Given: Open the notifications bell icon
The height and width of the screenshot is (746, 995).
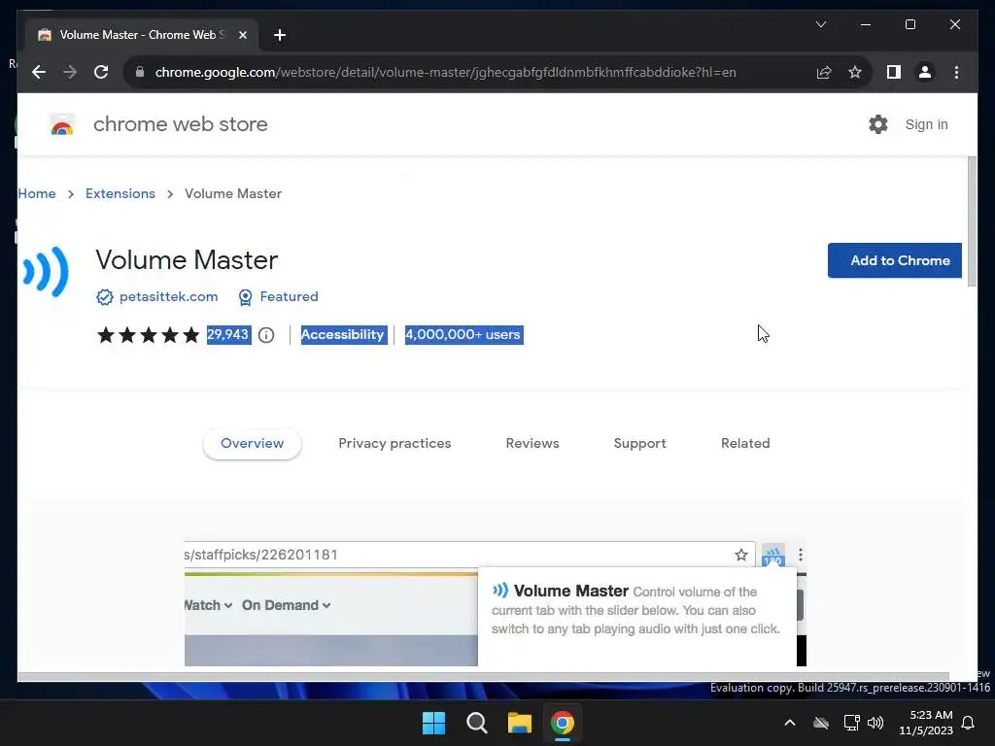Looking at the screenshot, I should (969, 723).
